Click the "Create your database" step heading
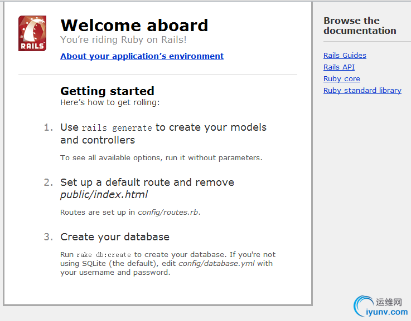Viewport: 411px width, 321px height. [115, 237]
